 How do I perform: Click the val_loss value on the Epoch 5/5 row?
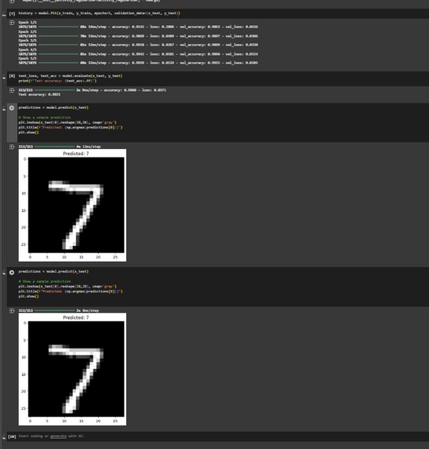pos(252,63)
